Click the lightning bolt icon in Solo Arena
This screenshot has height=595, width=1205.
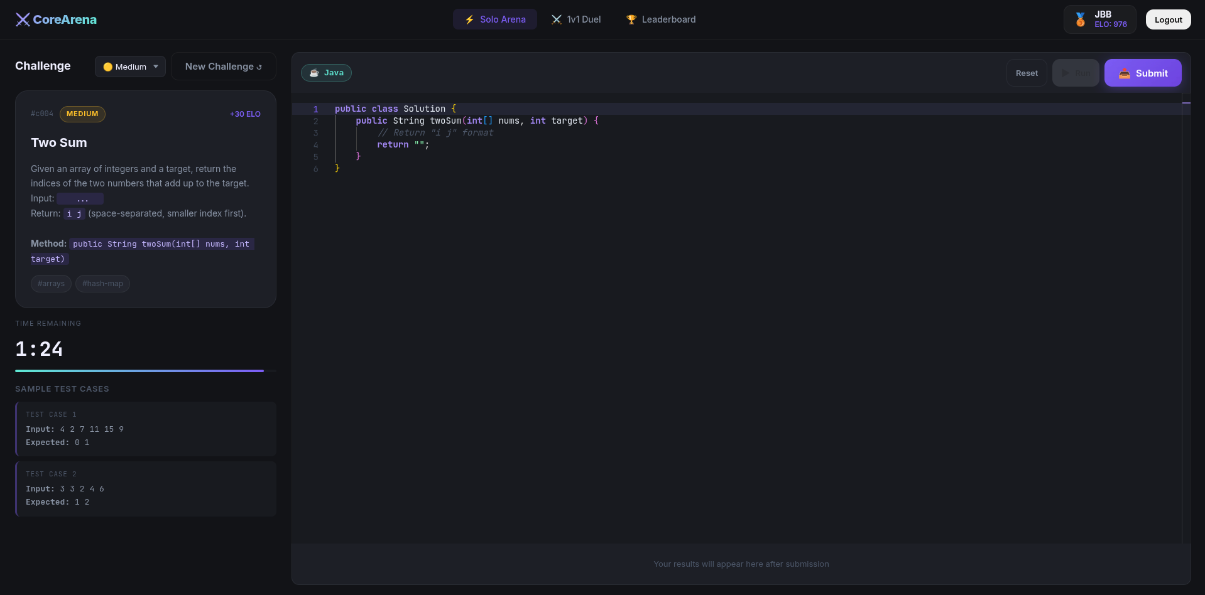coord(469,19)
